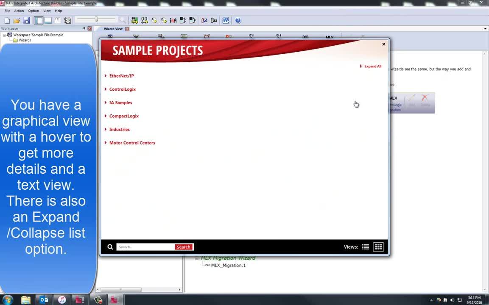Image resolution: width=489 pixels, height=305 pixels.
Task: Click the red Search button
Action: [183, 247]
